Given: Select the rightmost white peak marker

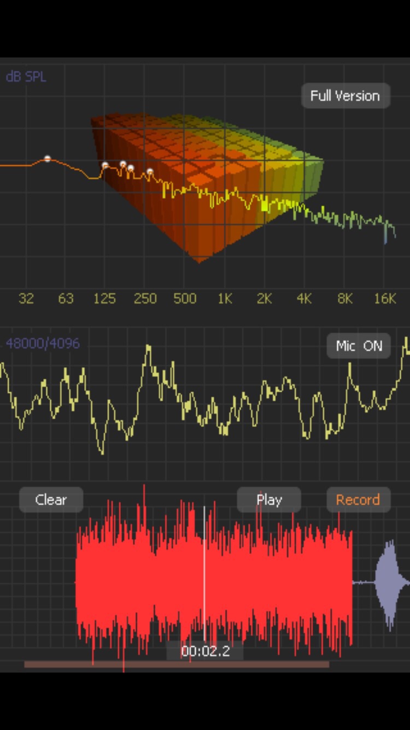Looking at the screenshot, I should (x=150, y=172).
